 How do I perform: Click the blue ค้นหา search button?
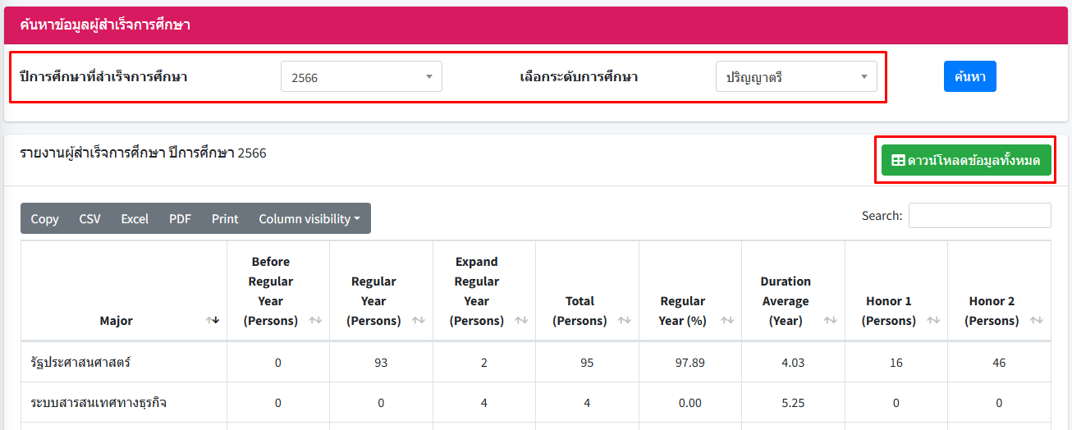969,76
